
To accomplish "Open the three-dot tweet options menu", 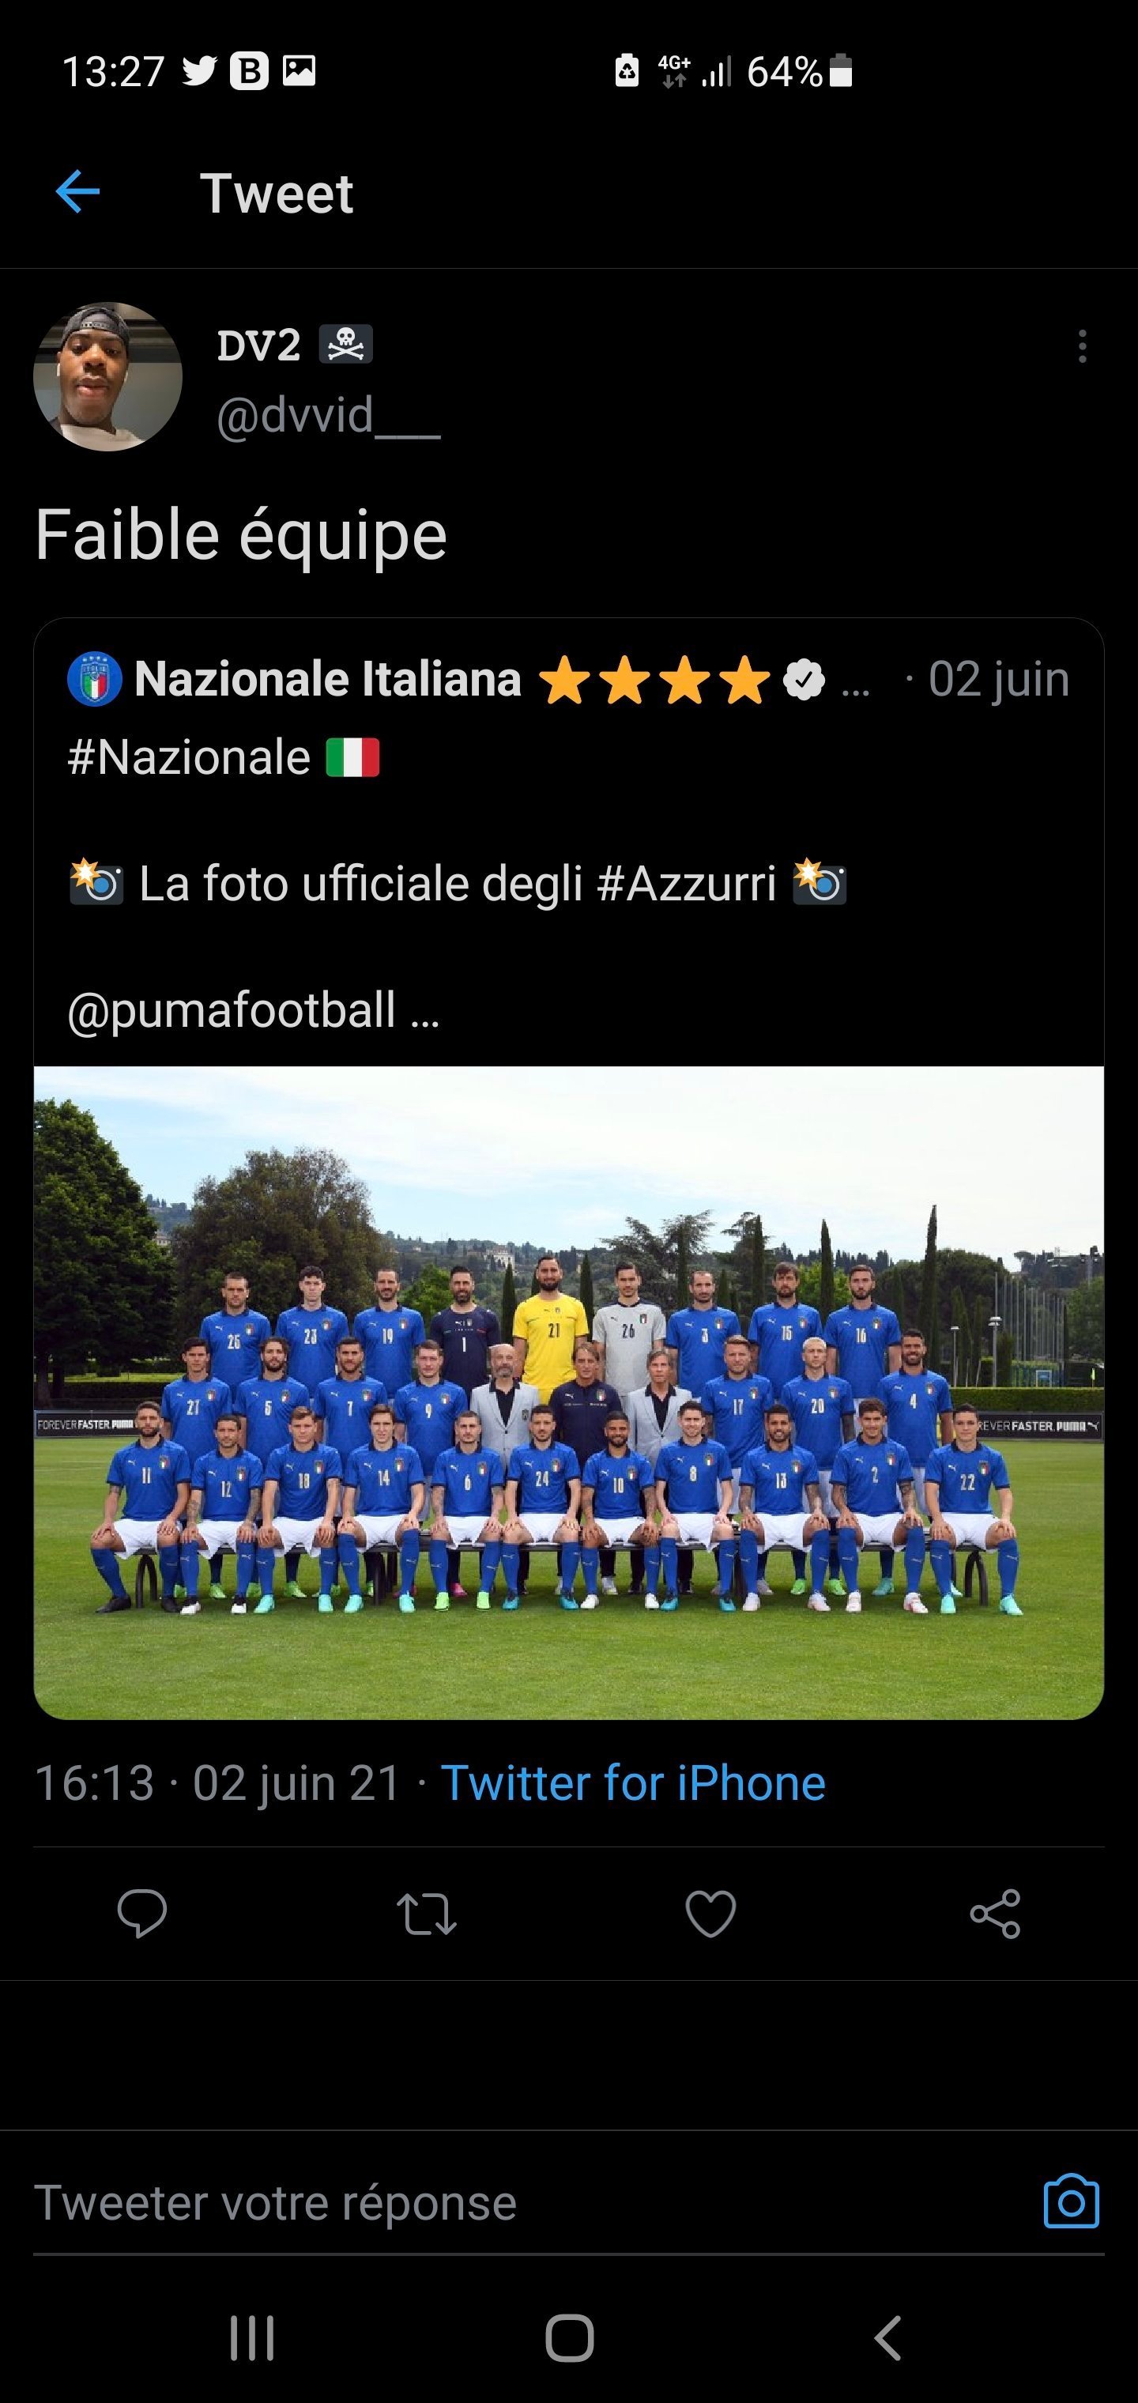I will 1082,346.
